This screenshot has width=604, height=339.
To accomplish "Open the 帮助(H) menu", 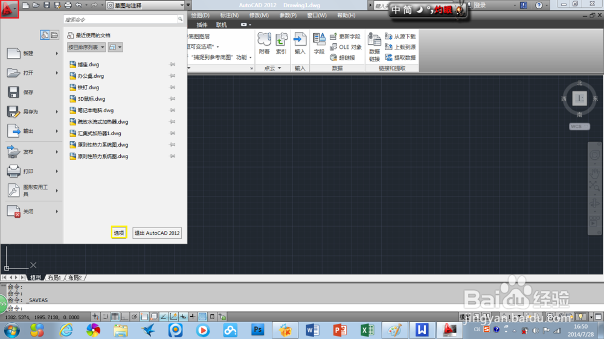I will (346, 16).
